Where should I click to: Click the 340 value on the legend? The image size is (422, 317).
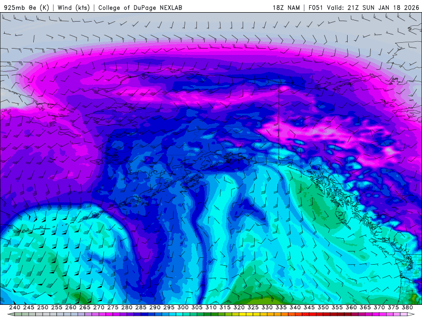pyautogui.click(x=295, y=307)
